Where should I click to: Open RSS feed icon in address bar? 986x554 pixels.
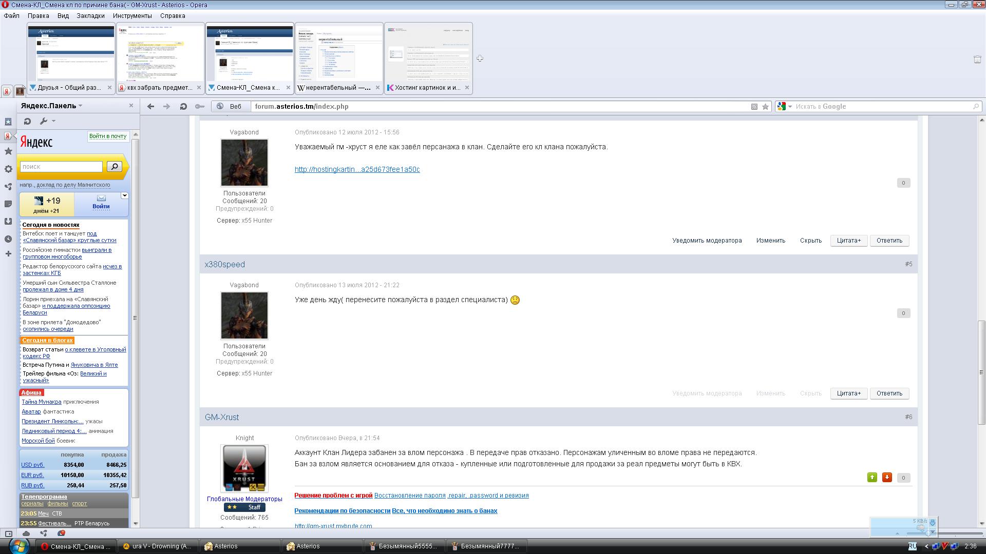[754, 107]
